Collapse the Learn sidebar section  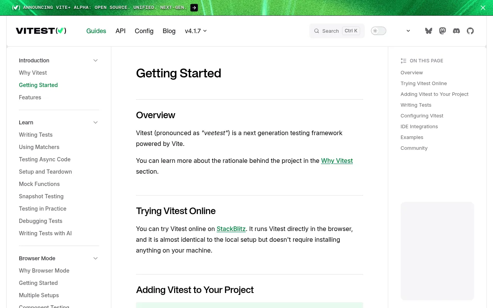[96, 122]
